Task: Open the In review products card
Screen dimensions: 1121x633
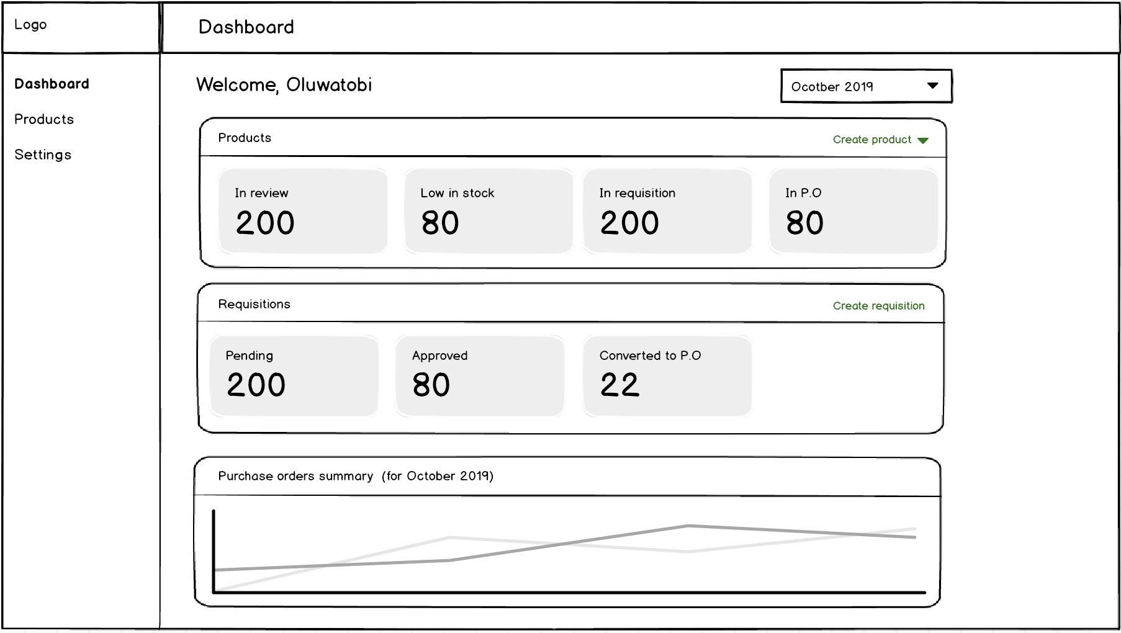Action: tap(303, 211)
